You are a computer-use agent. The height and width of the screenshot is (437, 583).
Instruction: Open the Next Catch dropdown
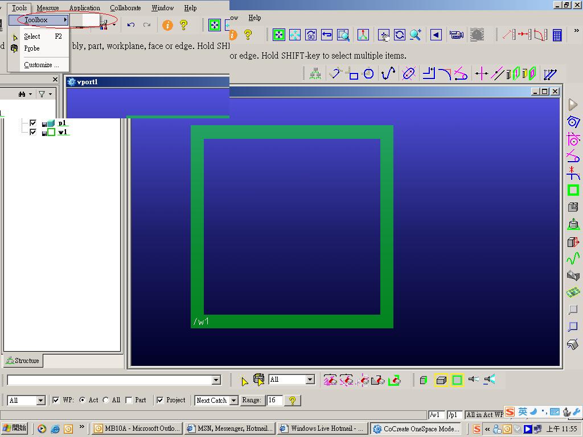pyautogui.click(x=234, y=401)
